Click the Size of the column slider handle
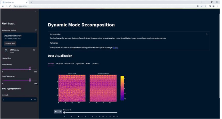222x119 pixels. pos(30,81)
